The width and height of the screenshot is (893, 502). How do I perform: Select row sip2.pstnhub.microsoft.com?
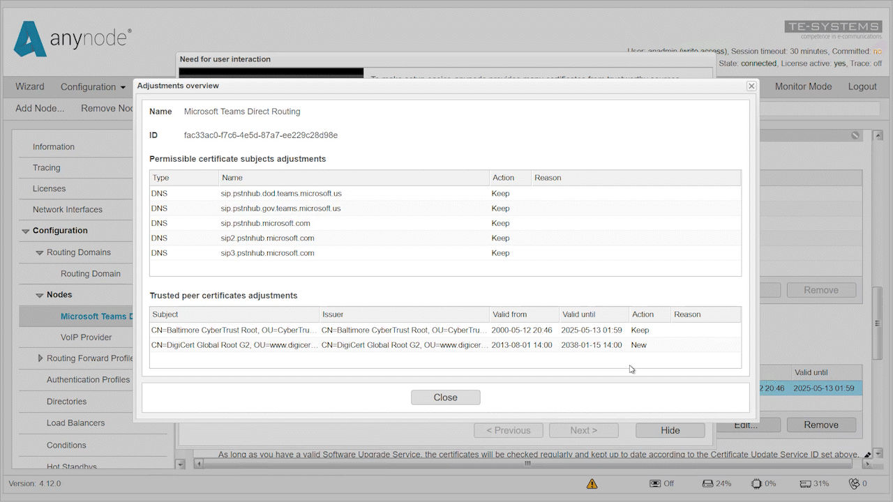445,238
